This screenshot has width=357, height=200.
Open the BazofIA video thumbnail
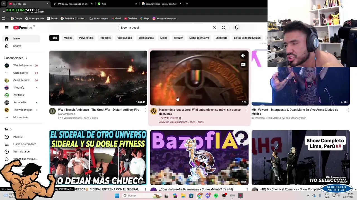[199, 157]
